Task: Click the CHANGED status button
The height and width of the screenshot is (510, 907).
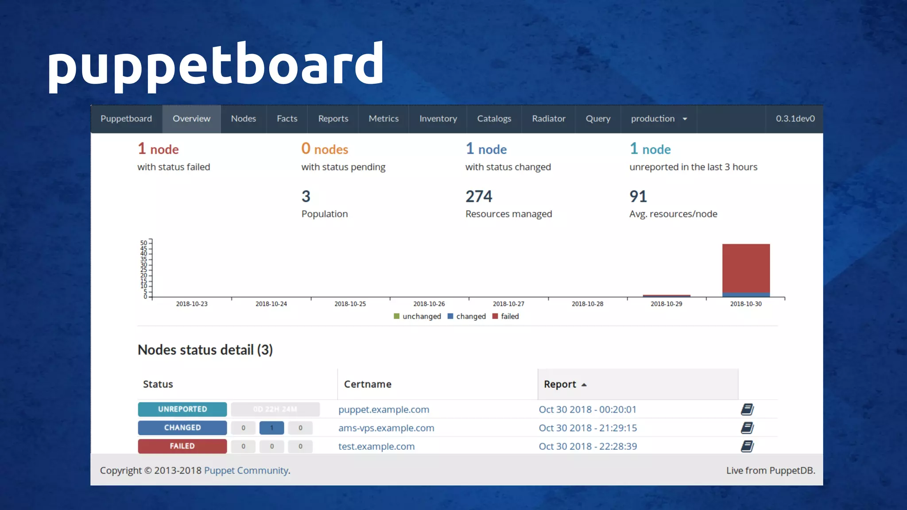Action: pyautogui.click(x=182, y=428)
